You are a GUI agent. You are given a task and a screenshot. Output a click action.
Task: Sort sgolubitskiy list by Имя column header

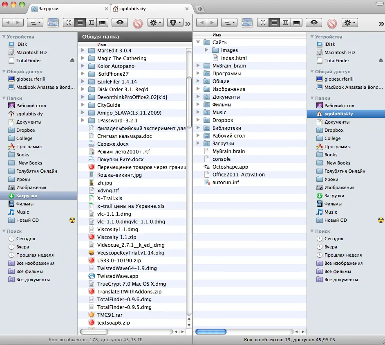250,35
